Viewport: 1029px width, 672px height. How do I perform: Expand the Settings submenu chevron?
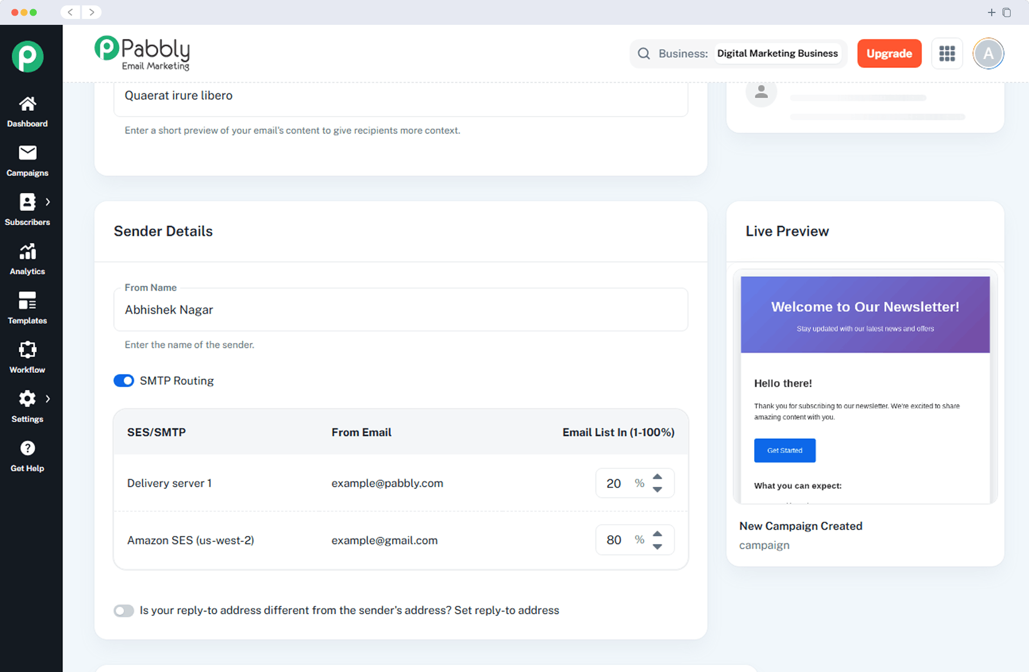point(48,399)
